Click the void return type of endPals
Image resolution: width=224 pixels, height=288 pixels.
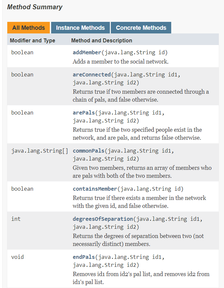point(17,257)
